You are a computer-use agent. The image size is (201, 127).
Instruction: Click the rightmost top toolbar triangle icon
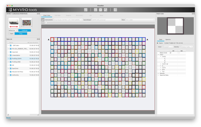[x=115, y=10]
